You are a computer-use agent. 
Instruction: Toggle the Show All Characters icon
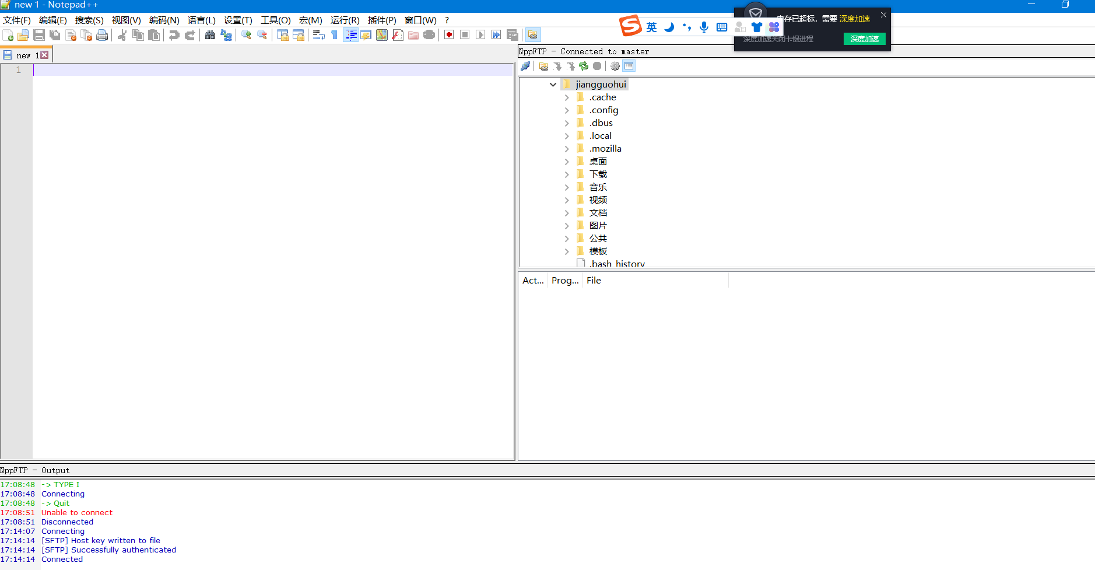334,35
